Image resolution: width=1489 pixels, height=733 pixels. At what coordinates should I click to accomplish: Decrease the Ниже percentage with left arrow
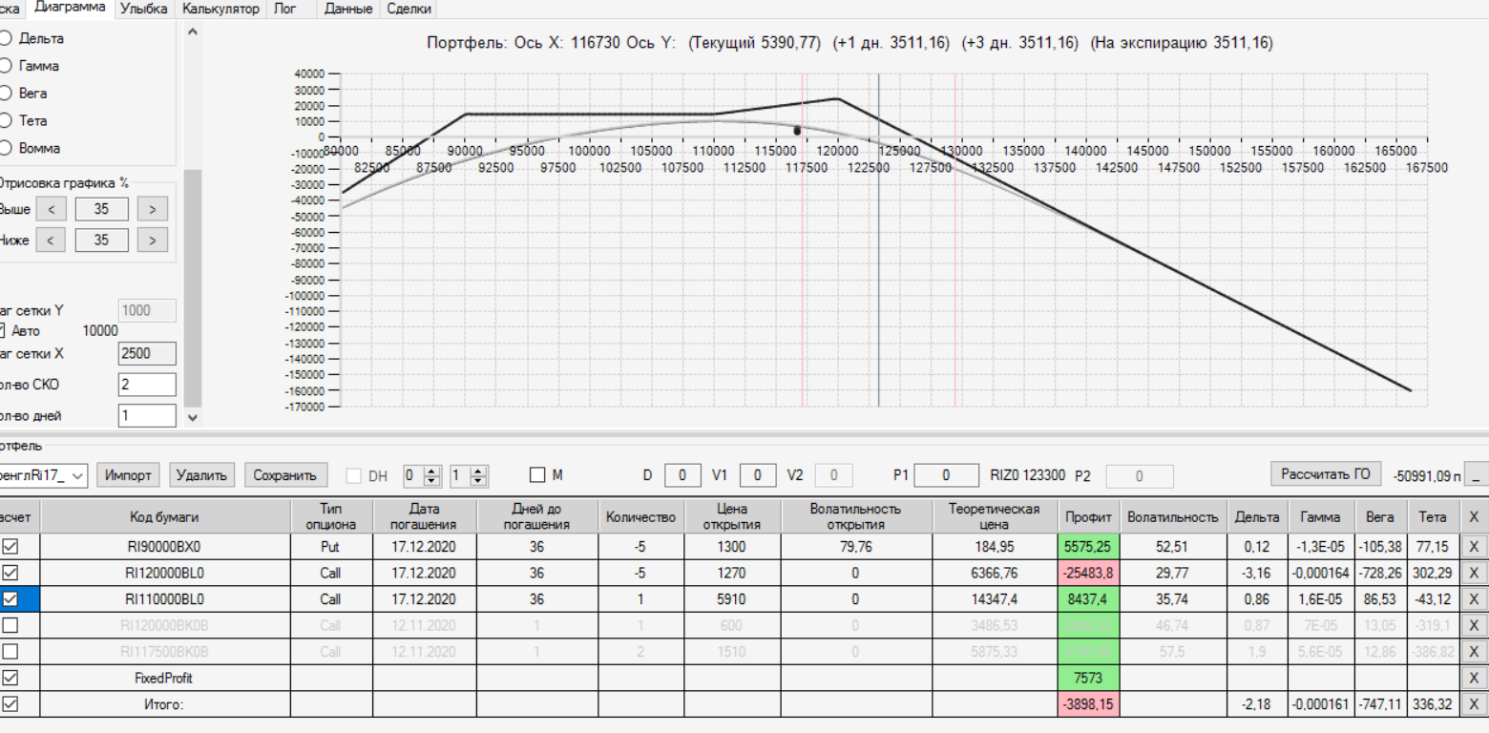[52, 240]
